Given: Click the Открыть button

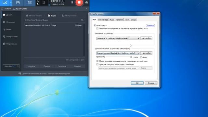Looking at the screenshot, I should 32,66.
